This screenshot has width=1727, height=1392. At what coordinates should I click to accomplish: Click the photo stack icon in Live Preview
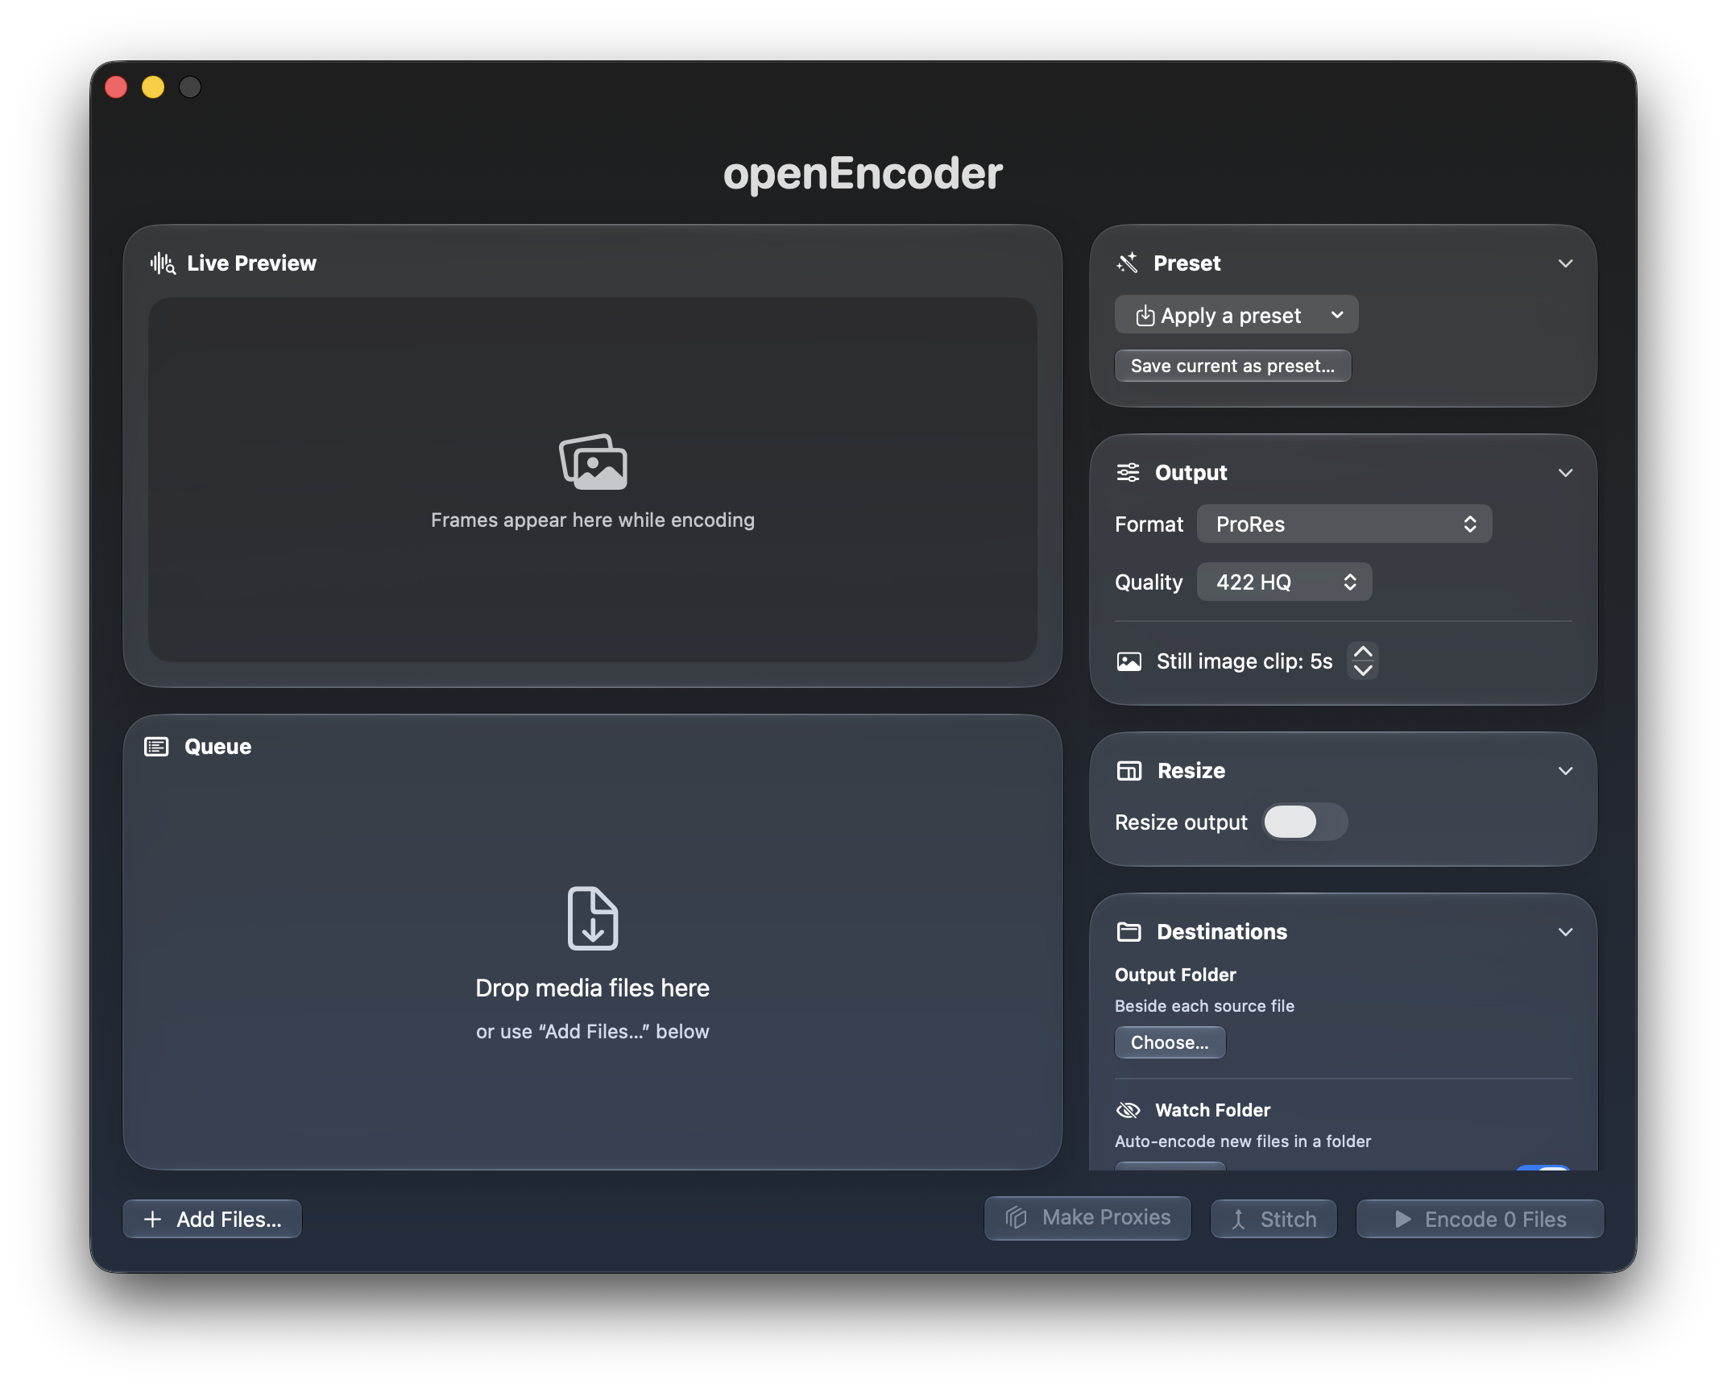(594, 462)
